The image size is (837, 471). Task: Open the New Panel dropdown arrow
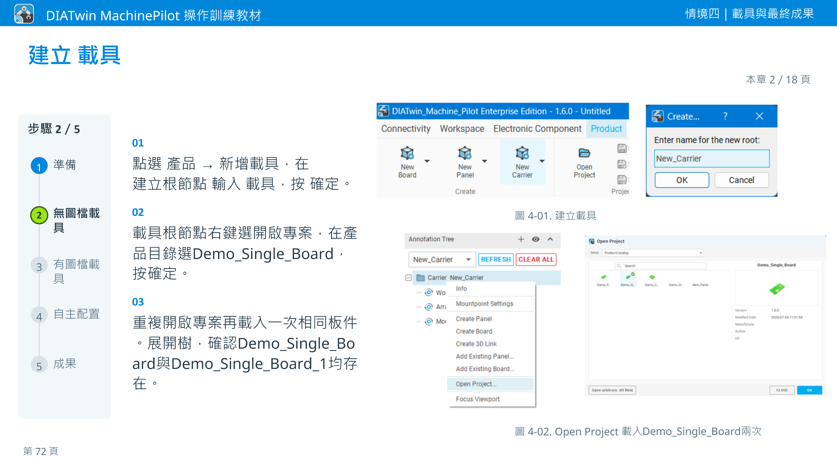pos(485,161)
